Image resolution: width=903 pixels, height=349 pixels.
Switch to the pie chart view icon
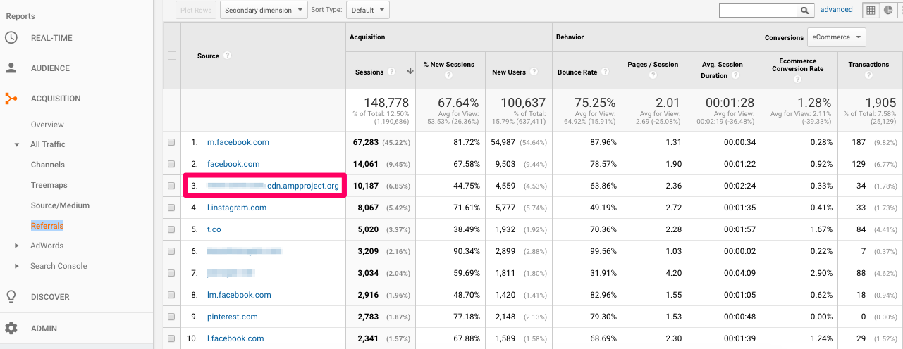pyautogui.click(x=889, y=10)
